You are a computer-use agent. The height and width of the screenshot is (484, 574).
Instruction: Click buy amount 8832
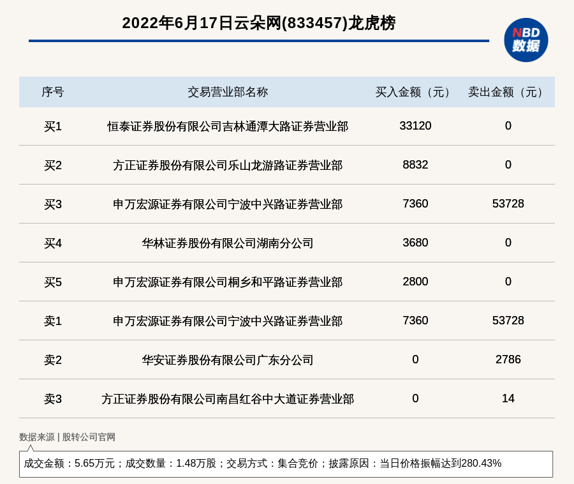tap(415, 165)
